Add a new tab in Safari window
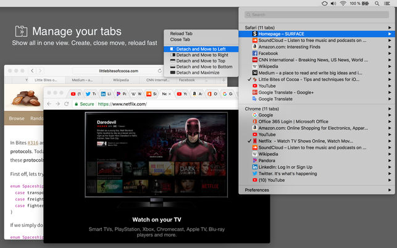 [224, 80]
